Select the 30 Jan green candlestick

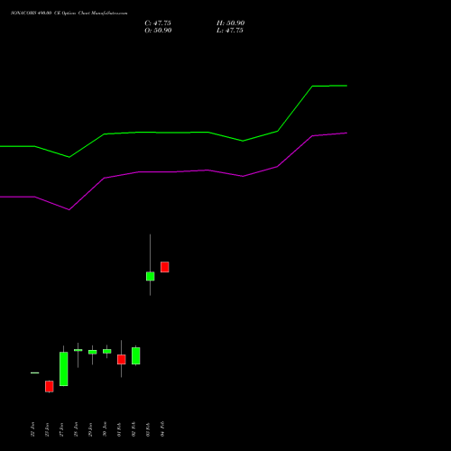(x=107, y=351)
